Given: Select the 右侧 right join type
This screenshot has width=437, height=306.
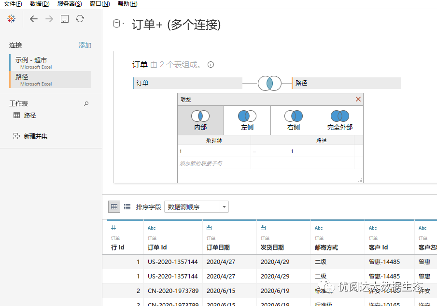Looking at the screenshot, I should click(294, 120).
